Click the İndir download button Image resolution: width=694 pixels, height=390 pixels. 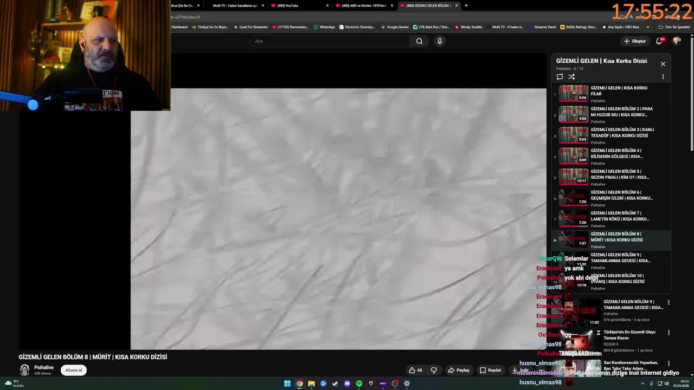coord(520,370)
